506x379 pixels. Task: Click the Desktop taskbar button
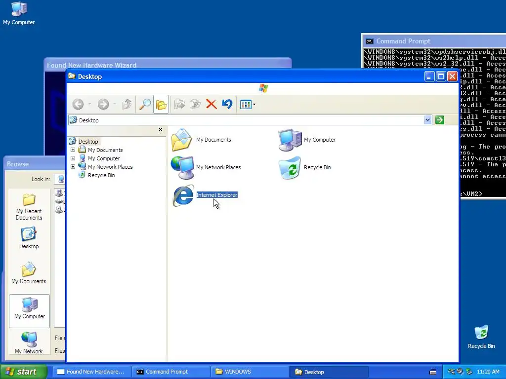329,372
